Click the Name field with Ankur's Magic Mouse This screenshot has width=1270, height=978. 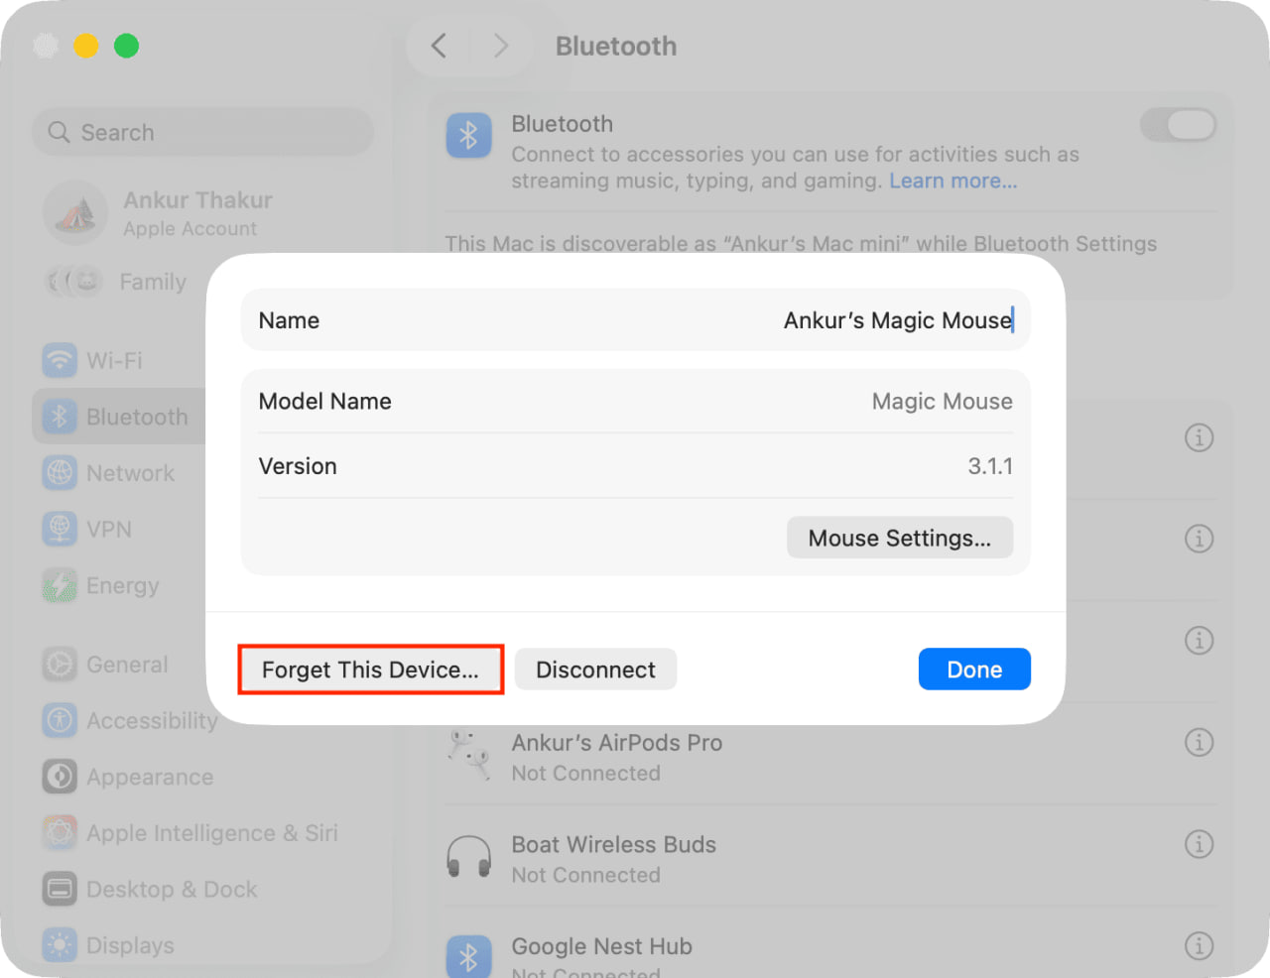pos(636,320)
